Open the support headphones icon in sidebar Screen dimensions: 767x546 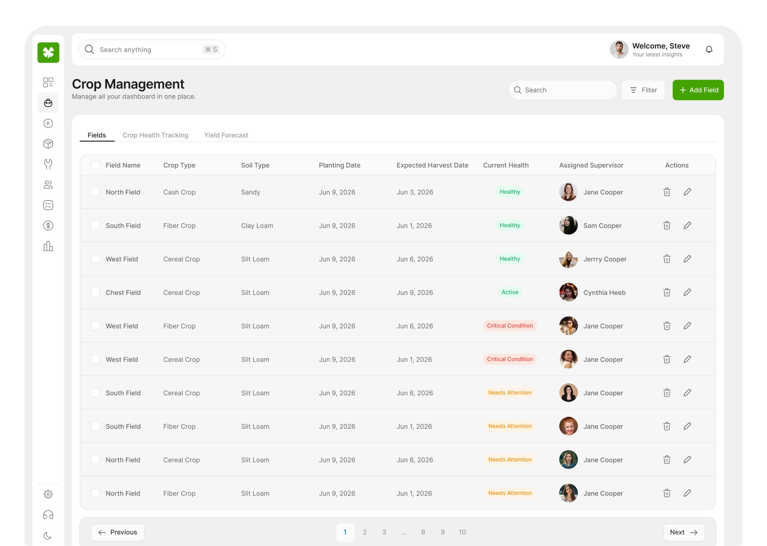(48, 515)
